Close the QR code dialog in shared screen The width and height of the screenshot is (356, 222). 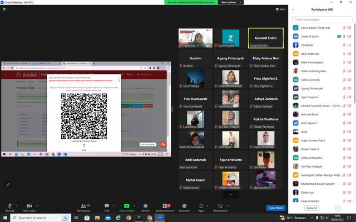pyautogui.click(x=118, y=77)
